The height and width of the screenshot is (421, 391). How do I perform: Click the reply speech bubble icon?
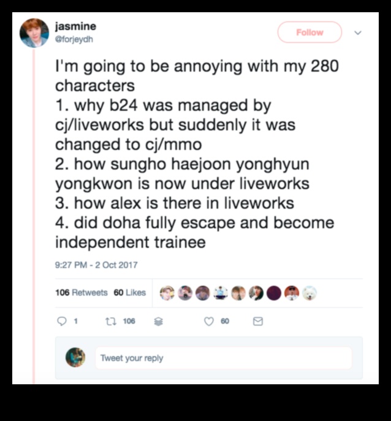(x=62, y=321)
